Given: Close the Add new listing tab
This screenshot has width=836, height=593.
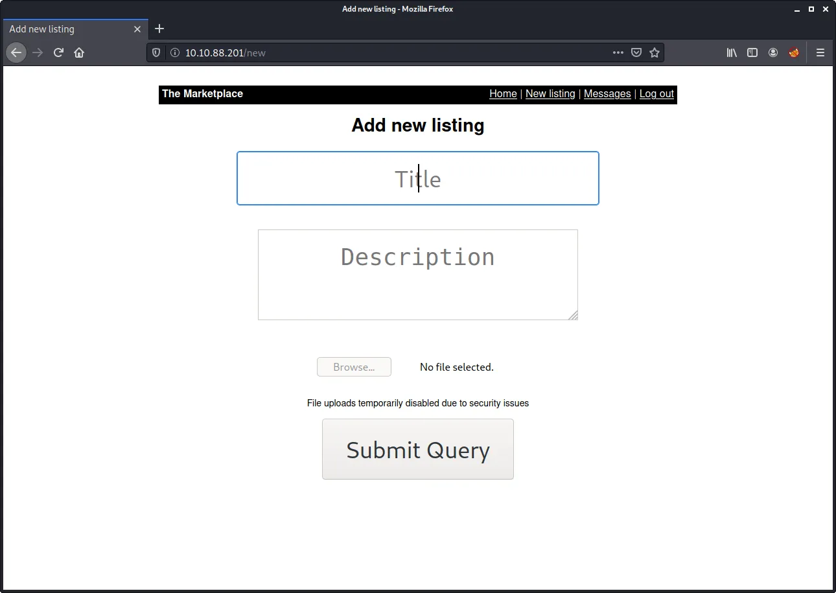Looking at the screenshot, I should (137, 29).
